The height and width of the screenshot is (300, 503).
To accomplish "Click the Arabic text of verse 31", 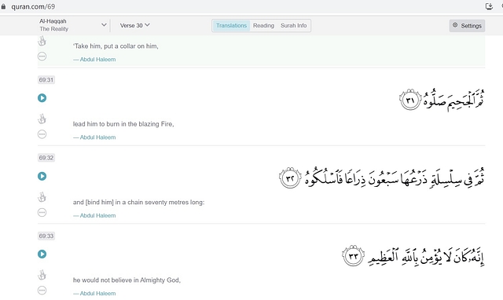I will click(x=442, y=100).
